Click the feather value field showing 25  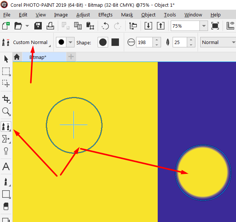point(180,42)
